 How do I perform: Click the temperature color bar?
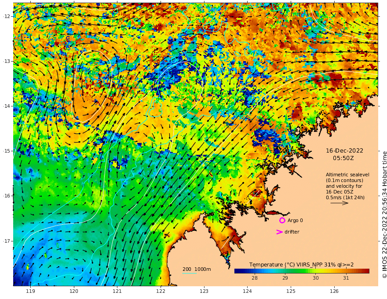302,271
